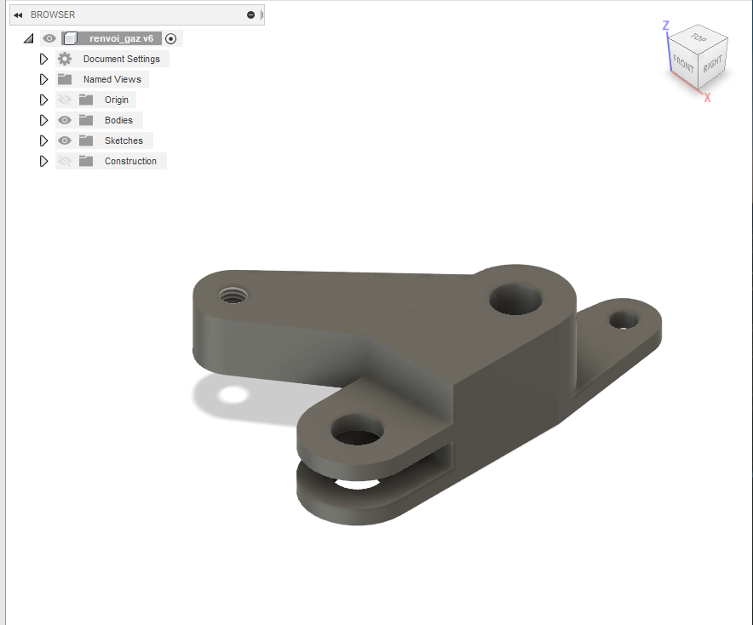Expand the Construction folder
Image resolution: width=753 pixels, height=625 pixels.
point(43,161)
